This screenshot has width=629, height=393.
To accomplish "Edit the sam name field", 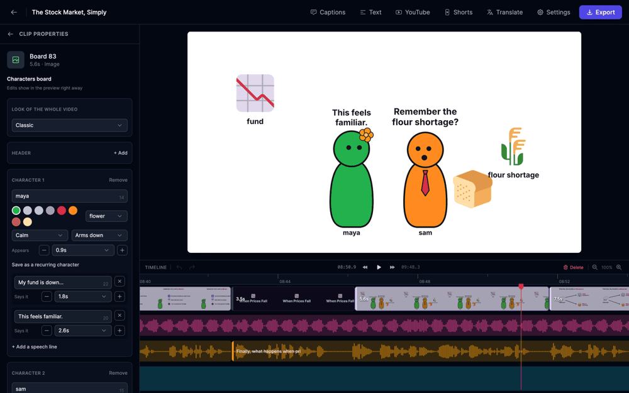I will [x=69, y=389].
